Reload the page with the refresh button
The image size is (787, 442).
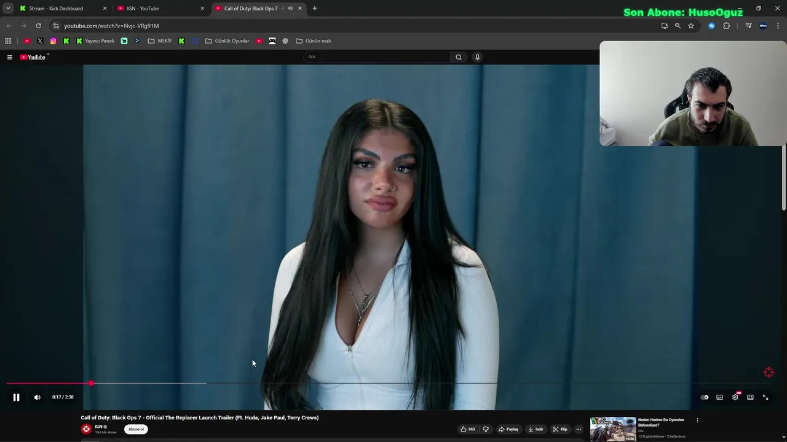click(x=38, y=26)
